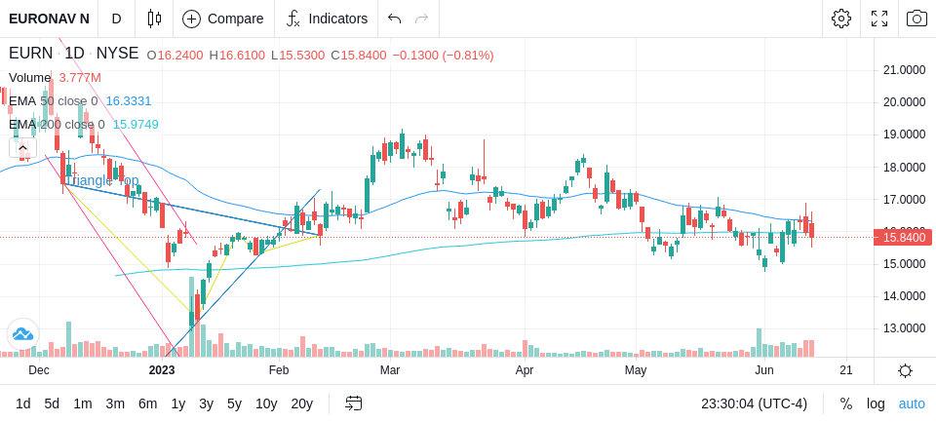Click the Compare button

pyautogui.click(x=223, y=19)
